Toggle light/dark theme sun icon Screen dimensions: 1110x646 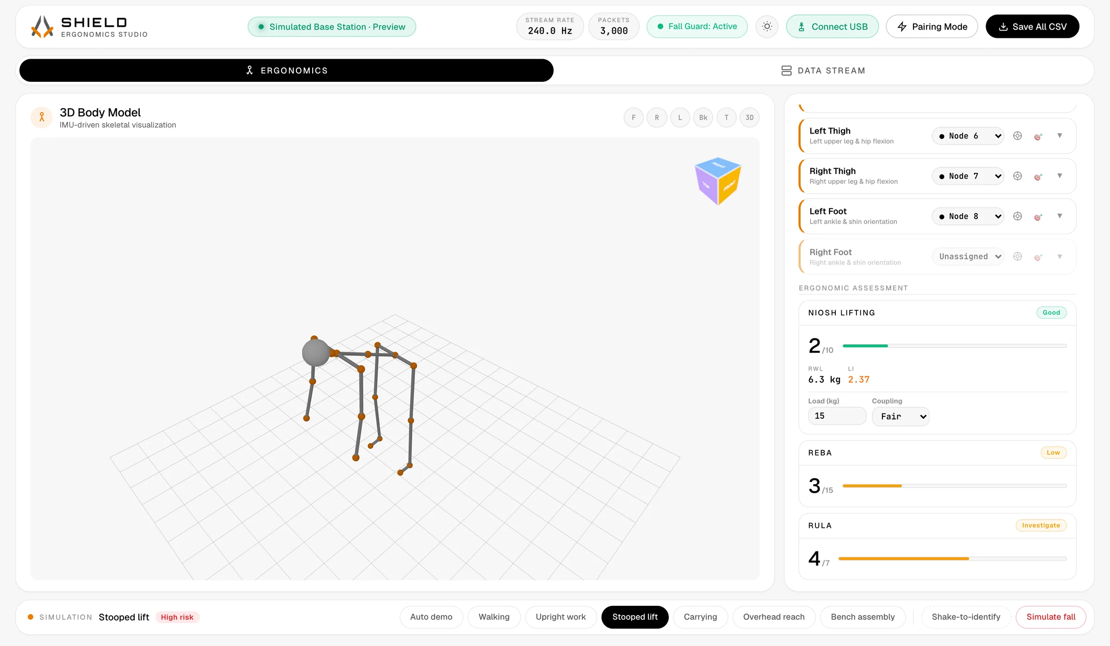tap(767, 27)
